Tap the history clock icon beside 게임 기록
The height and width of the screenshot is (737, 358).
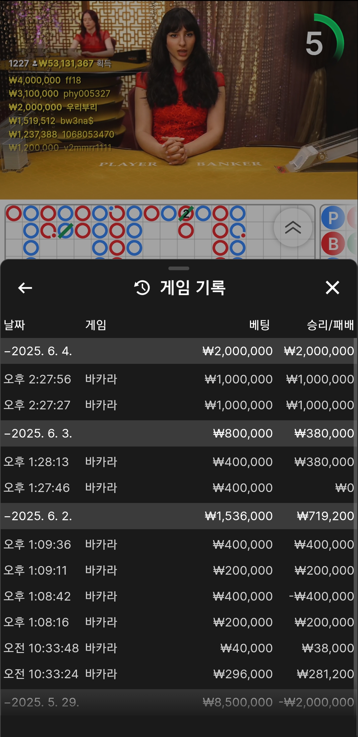(142, 287)
